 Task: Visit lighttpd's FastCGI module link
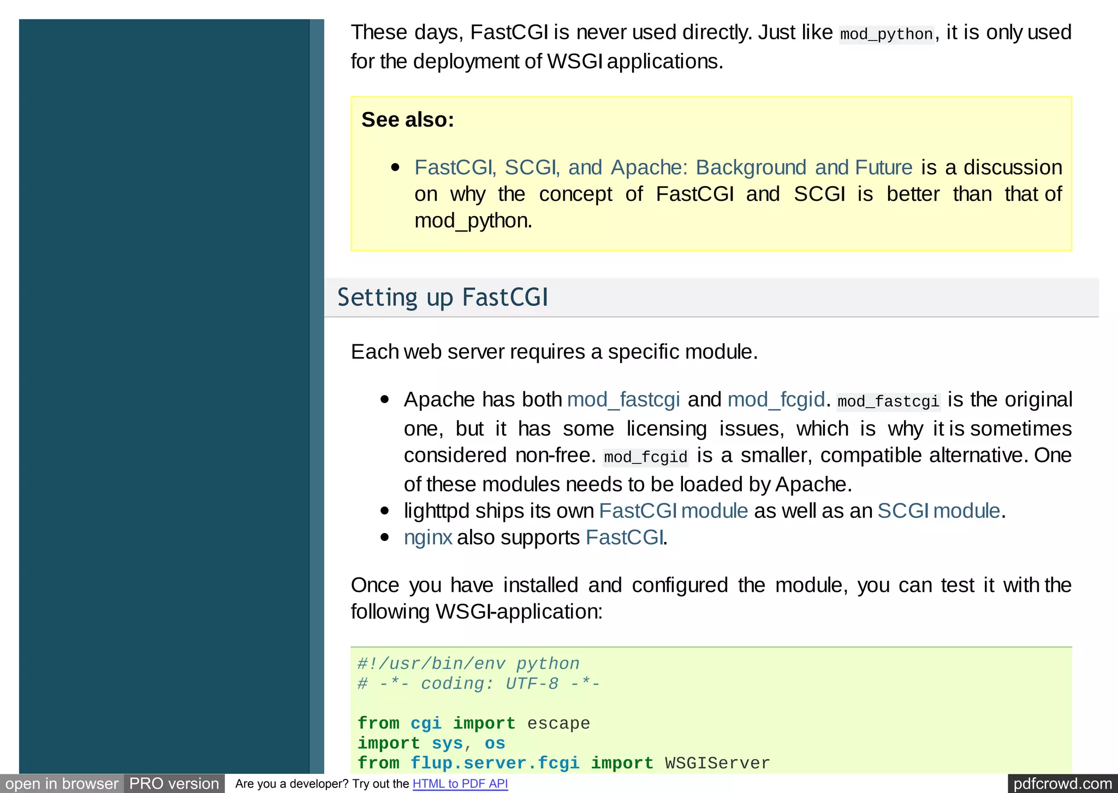673,511
